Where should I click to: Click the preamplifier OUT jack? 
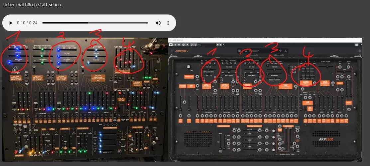pos(197,77)
